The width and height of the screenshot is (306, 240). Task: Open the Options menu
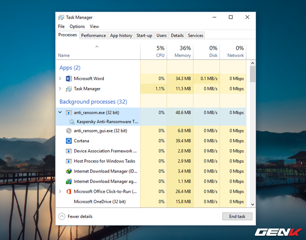(77, 26)
